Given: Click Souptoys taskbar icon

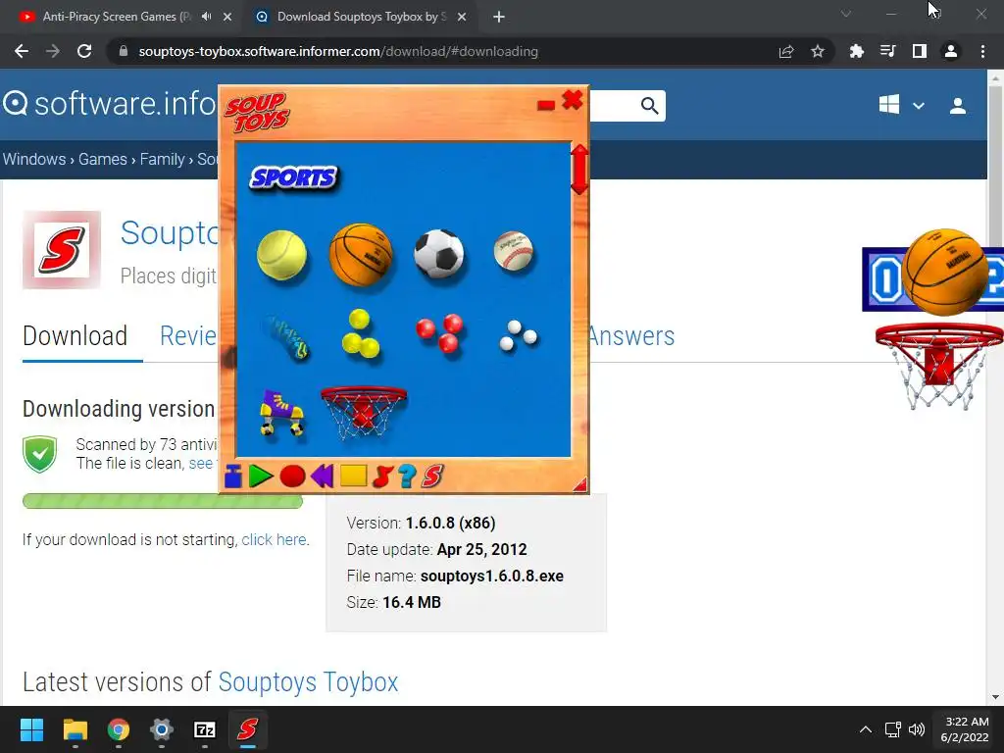Looking at the screenshot, I should pyautogui.click(x=247, y=729).
